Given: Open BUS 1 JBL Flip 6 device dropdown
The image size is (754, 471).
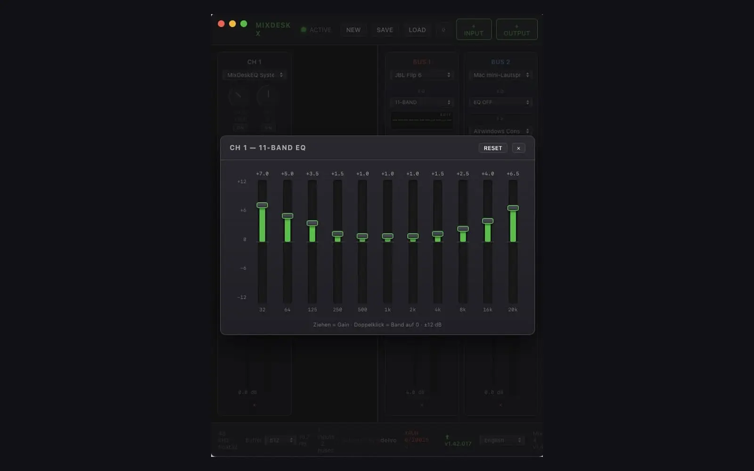Looking at the screenshot, I should [422, 75].
